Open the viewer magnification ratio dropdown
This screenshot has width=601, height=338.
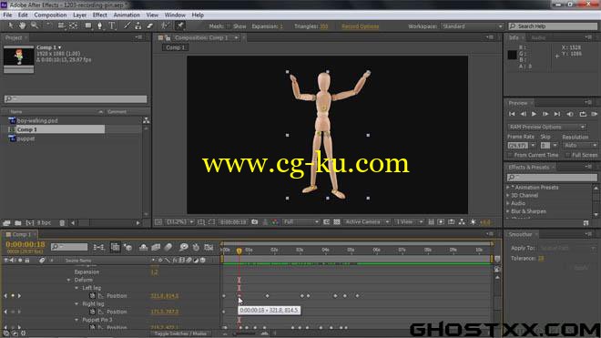pyautogui.click(x=179, y=222)
